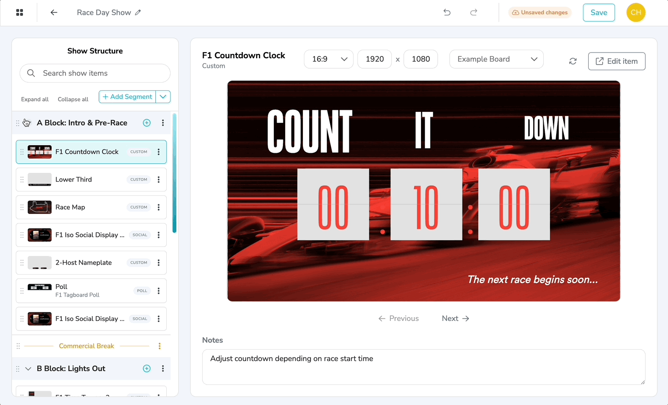The image size is (668, 405).
Task: Go to the Next item
Action: coord(455,319)
